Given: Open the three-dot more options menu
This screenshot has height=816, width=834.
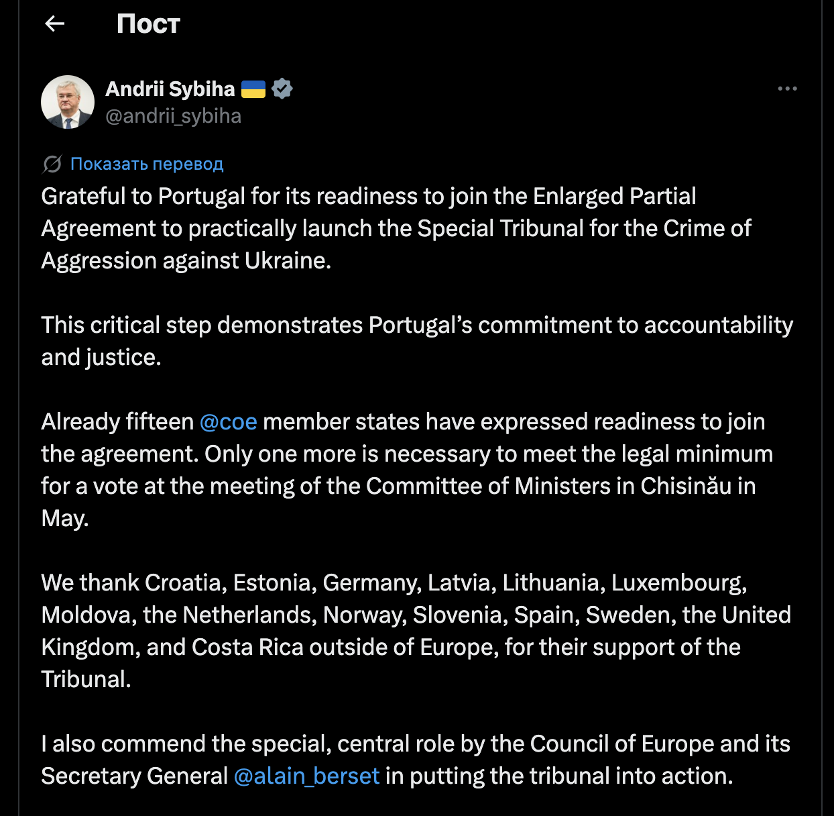Looking at the screenshot, I should (787, 89).
